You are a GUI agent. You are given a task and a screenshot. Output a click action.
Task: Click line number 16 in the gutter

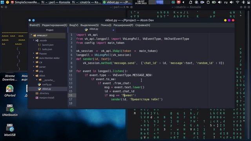[71, 95]
